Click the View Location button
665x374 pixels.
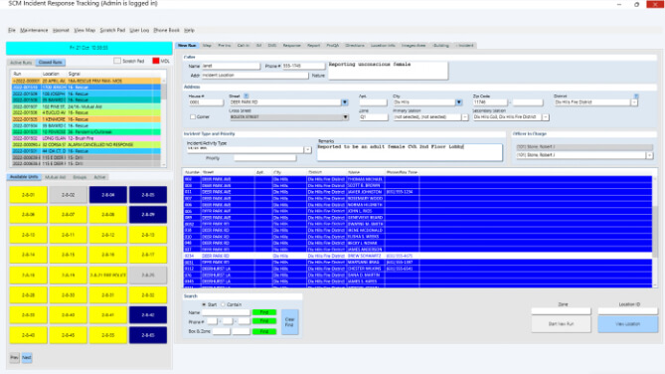point(627,324)
